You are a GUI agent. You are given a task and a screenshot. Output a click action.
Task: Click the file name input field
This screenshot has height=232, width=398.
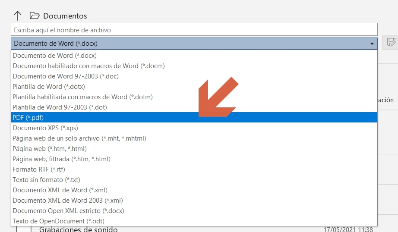(x=194, y=30)
